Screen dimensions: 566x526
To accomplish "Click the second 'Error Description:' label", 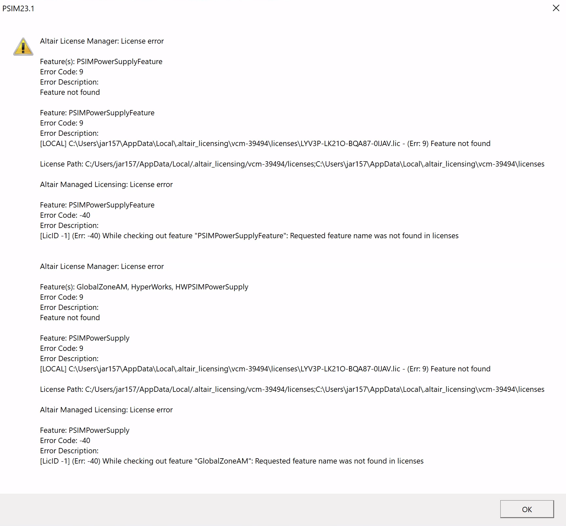I will (x=69, y=133).
